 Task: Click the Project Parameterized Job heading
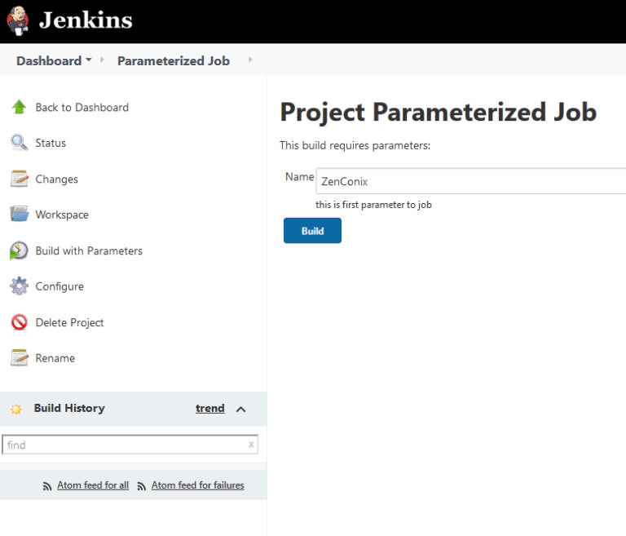point(438,112)
